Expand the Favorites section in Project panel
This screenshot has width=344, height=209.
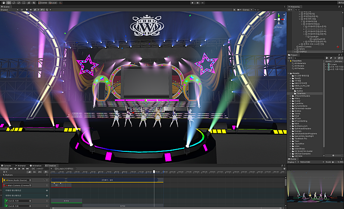289,61
